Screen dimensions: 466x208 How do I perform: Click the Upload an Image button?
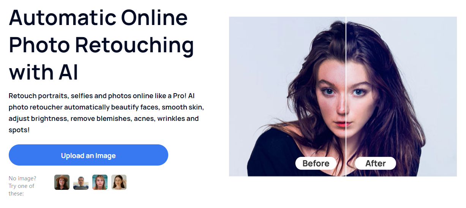pos(88,155)
